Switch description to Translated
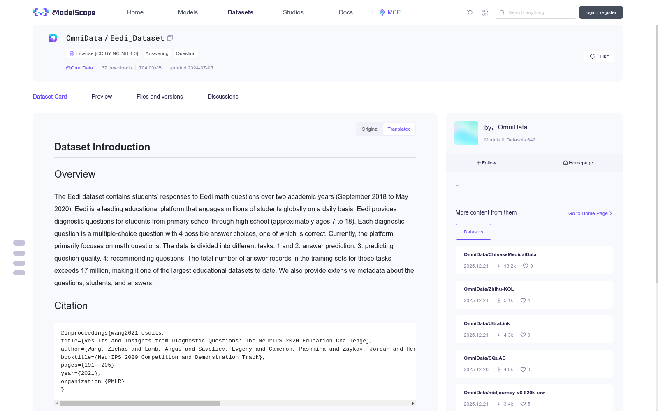Screen dimensions: 658x411 pyautogui.click(x=399, y=129)
